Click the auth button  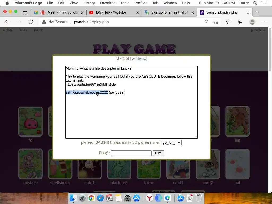pos(158,153)
